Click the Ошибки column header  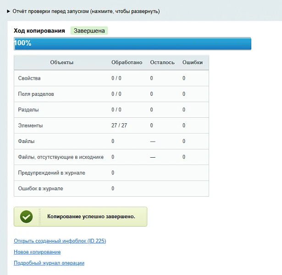193,62
